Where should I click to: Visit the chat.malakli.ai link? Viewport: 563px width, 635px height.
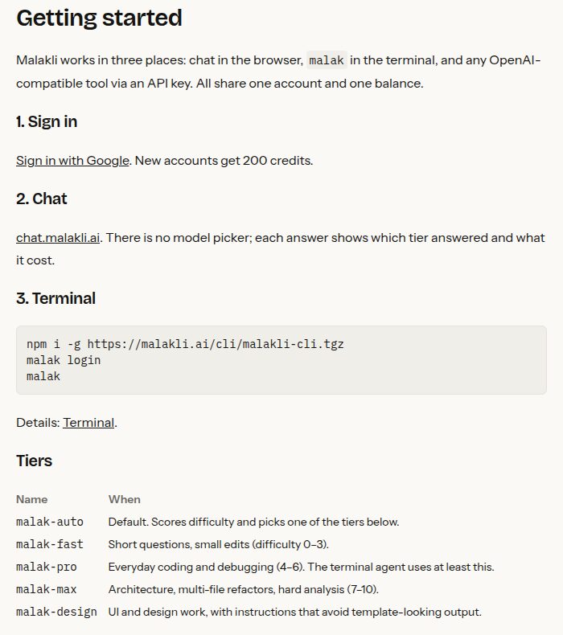pos(58,238)
